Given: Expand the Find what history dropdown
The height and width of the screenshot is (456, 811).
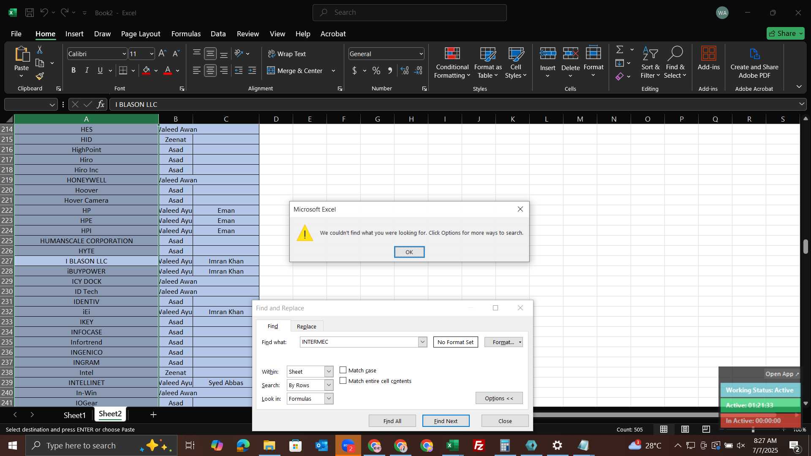Looking at the screenshot, I should [x=422, y=342].
